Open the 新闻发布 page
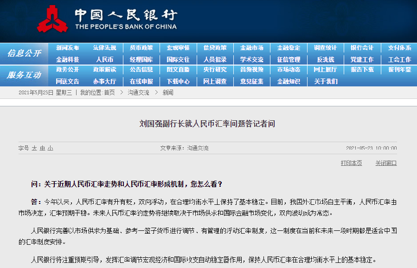This screenshot has width=417, height=268. (x=69, y=47)
